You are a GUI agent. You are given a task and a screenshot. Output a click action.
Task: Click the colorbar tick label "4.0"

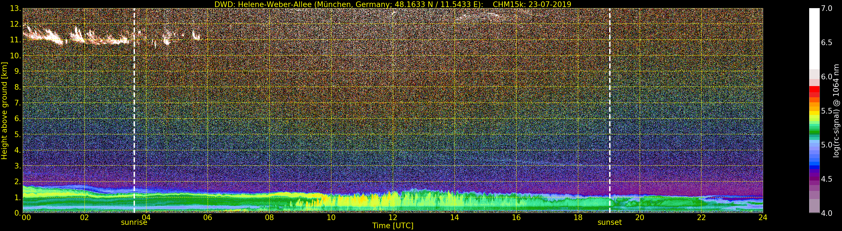pos(827,213)
